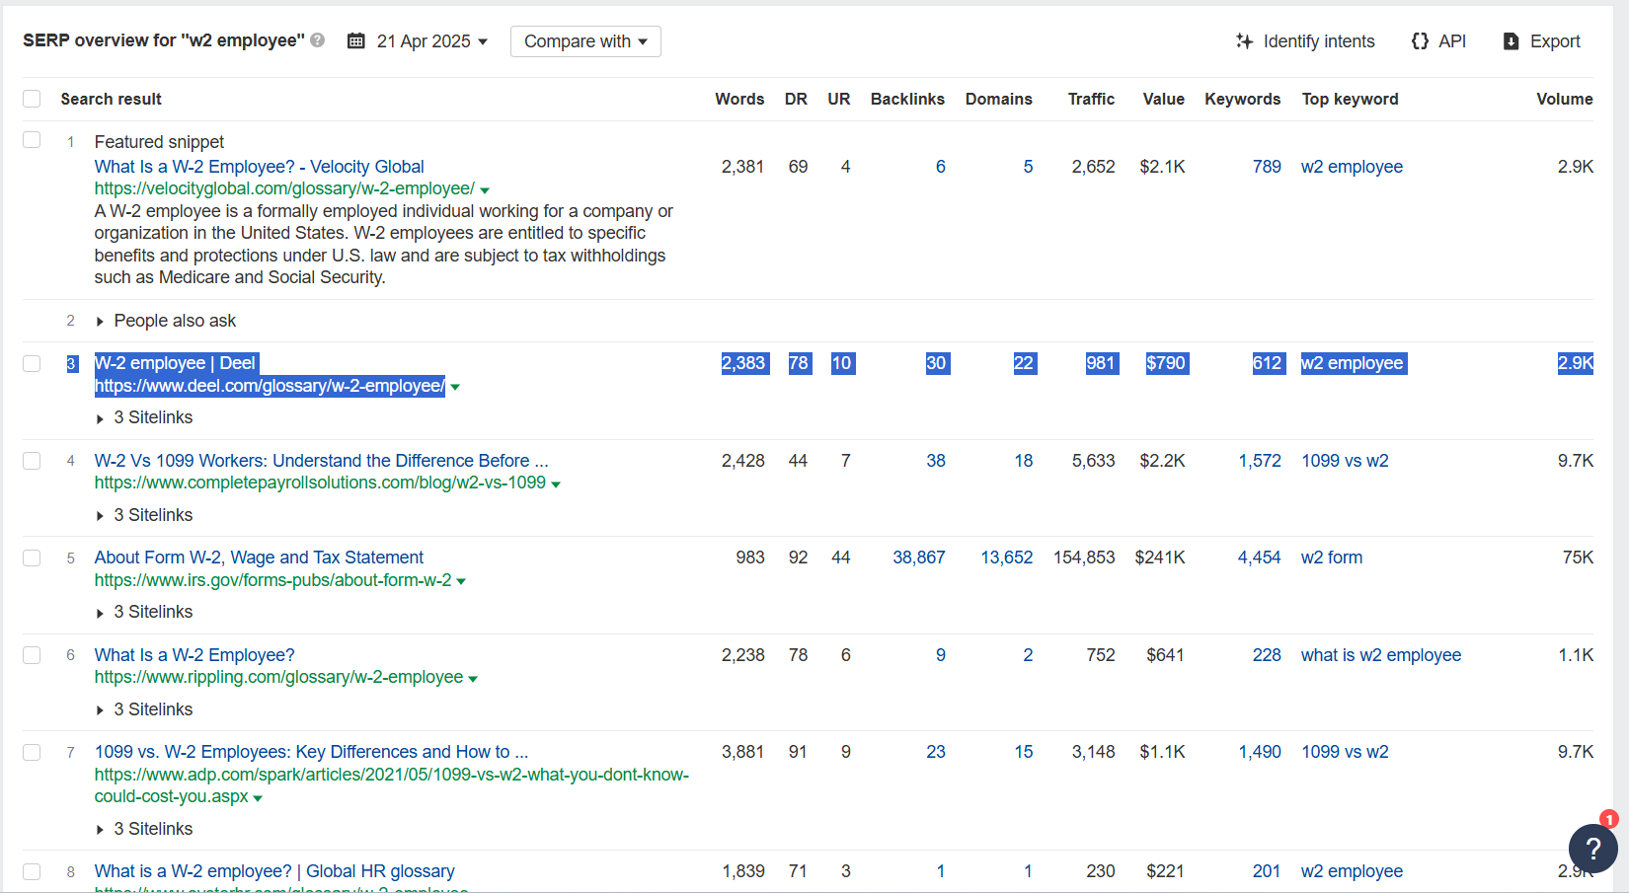Click the 154,853 traffic value for IRS
The height and width of the screenshot is (893, 1629).
1084,558
